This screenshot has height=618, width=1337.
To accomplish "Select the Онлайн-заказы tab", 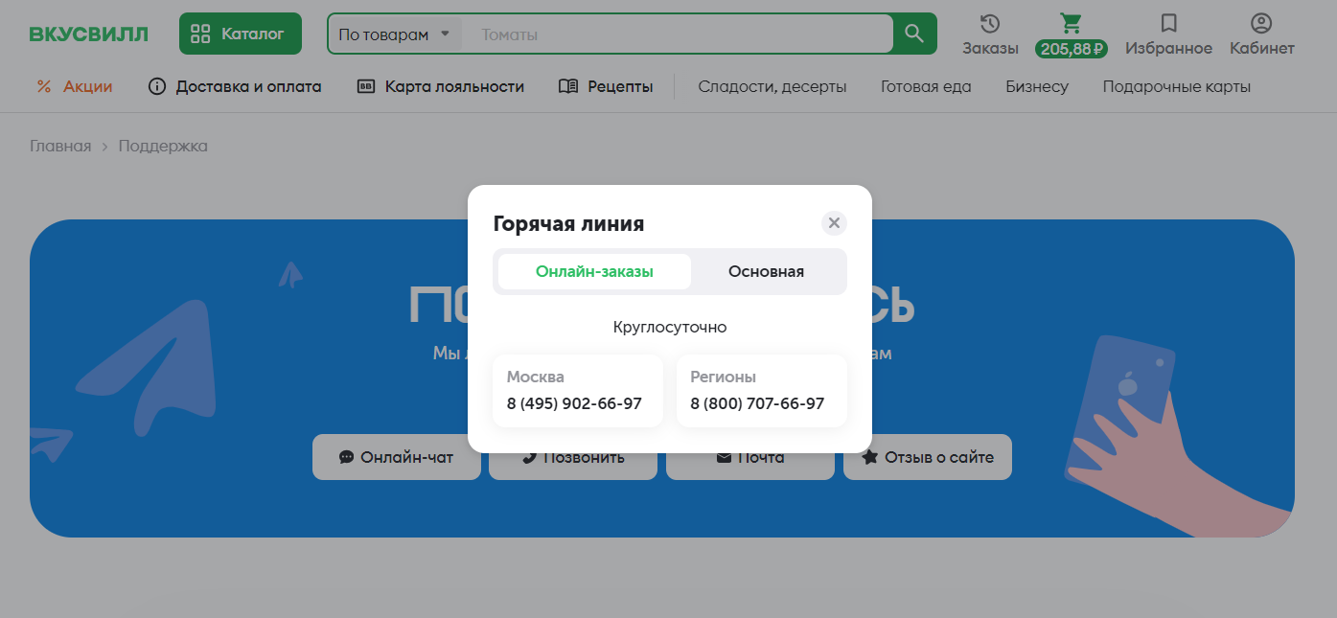I will tap(592, 271).
